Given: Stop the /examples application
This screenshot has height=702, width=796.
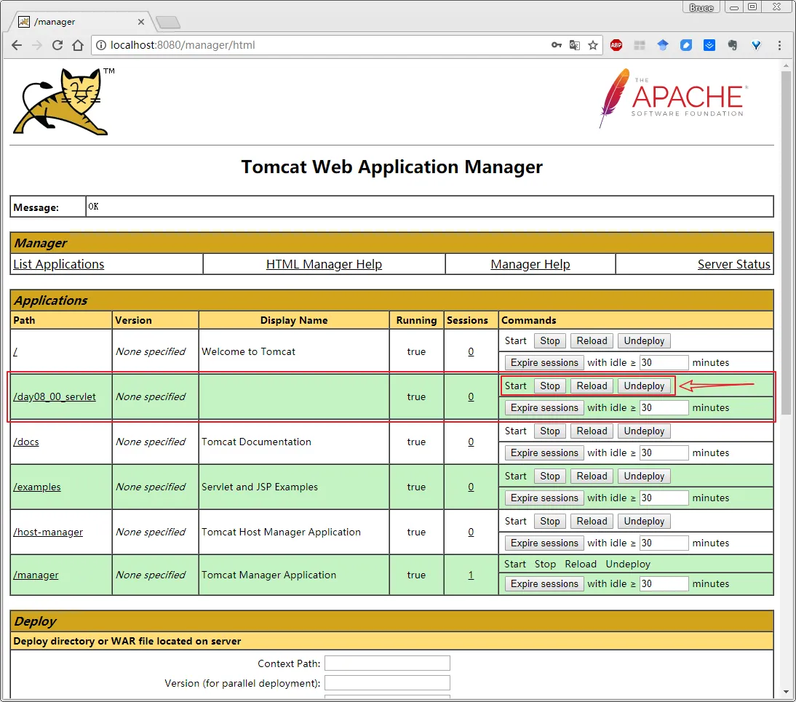Looking at the screenshot, I should [x=550, y=476].
